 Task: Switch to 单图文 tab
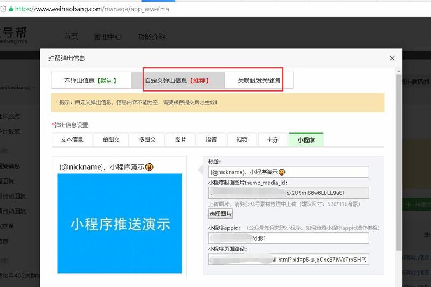111,140
